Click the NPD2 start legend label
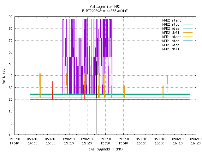Image resolution: width=202 pixels, height=152 pixels. pos(172,20)
